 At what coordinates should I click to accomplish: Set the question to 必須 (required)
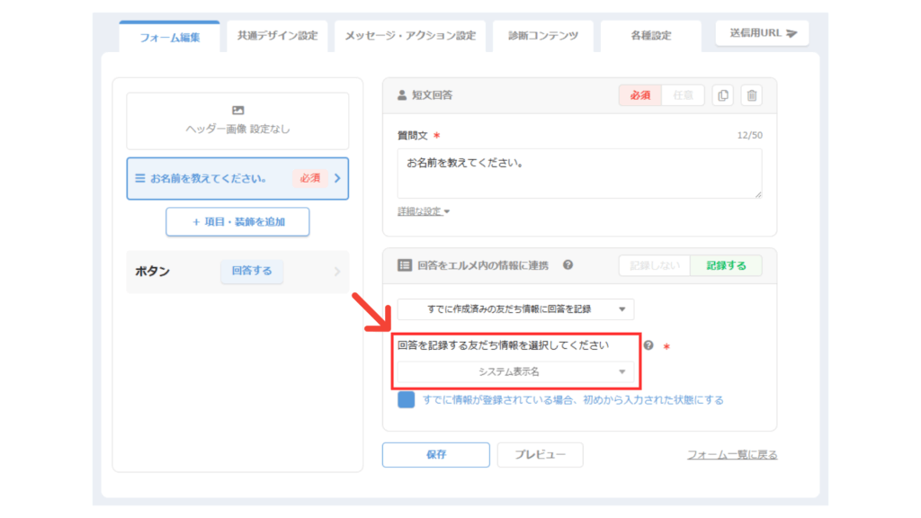pyautogui.click(x=639, y=95)
